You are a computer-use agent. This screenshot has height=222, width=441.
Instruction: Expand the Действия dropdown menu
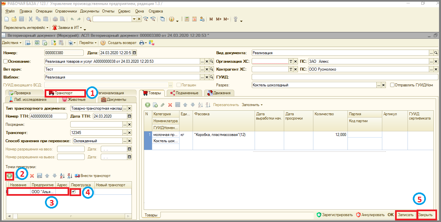coord(11,43)
